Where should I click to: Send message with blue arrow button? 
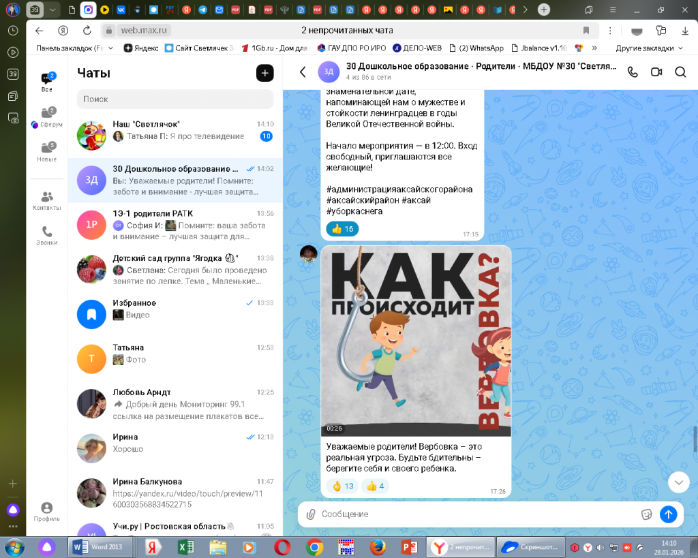pos(669,514)
